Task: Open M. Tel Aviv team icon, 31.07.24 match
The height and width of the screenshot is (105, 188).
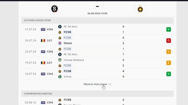Action: coord(60,27)
